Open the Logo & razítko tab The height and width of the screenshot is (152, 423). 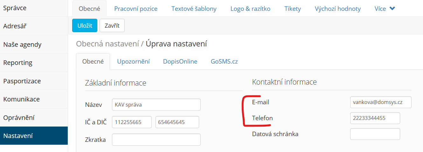pos(250,9)
